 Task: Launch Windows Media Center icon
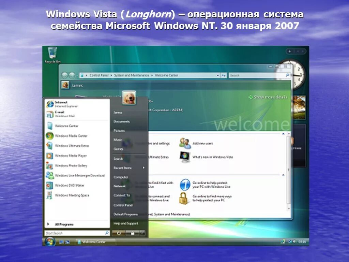pyautogui.click(x=49, y=136)
